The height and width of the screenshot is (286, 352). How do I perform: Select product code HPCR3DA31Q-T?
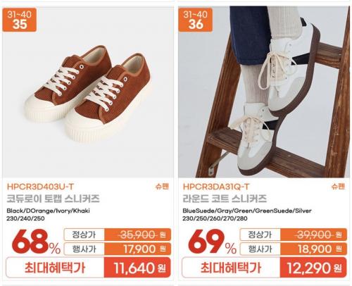[x=216, y=187]
